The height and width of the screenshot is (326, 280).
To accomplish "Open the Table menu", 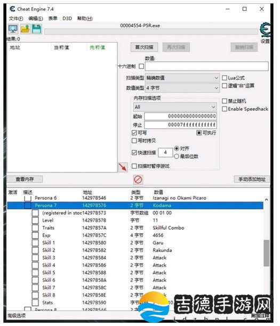I will [53, 19].
